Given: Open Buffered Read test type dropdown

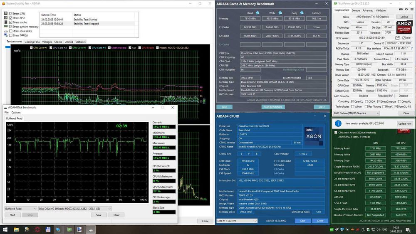Looking at the screenshot, I should (21, 209).
